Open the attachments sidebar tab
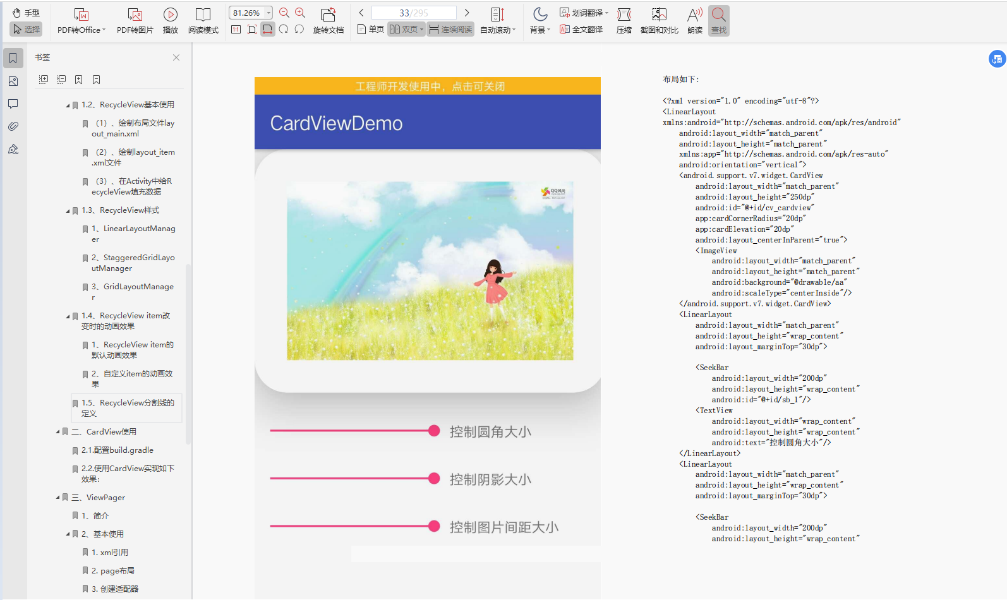This screenshot has width=1007, height=600. coord(13,126)
